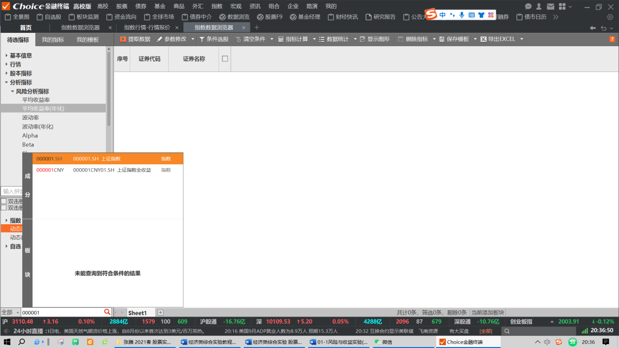Switch to the 我的指标 tab
Viewport: 619px width, 348px height.
(53, 40)
